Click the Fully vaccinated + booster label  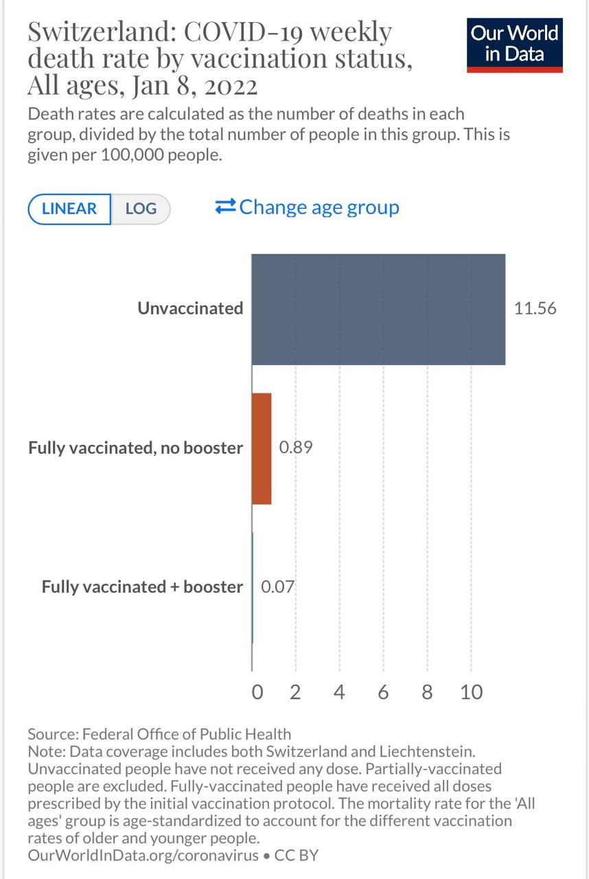(142, 587)
